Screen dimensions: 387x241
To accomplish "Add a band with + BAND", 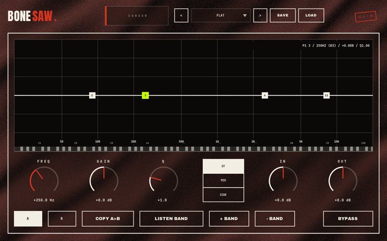I will click(229, 219).
